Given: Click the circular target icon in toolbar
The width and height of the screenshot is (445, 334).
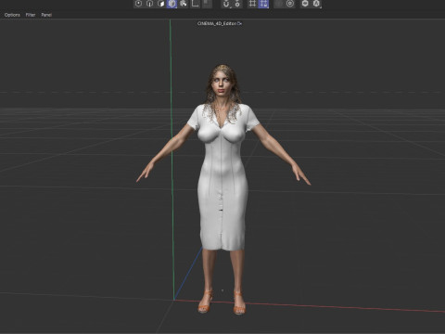Looking at the screenshot, I should pyautogui.click(x=290, y=4).
